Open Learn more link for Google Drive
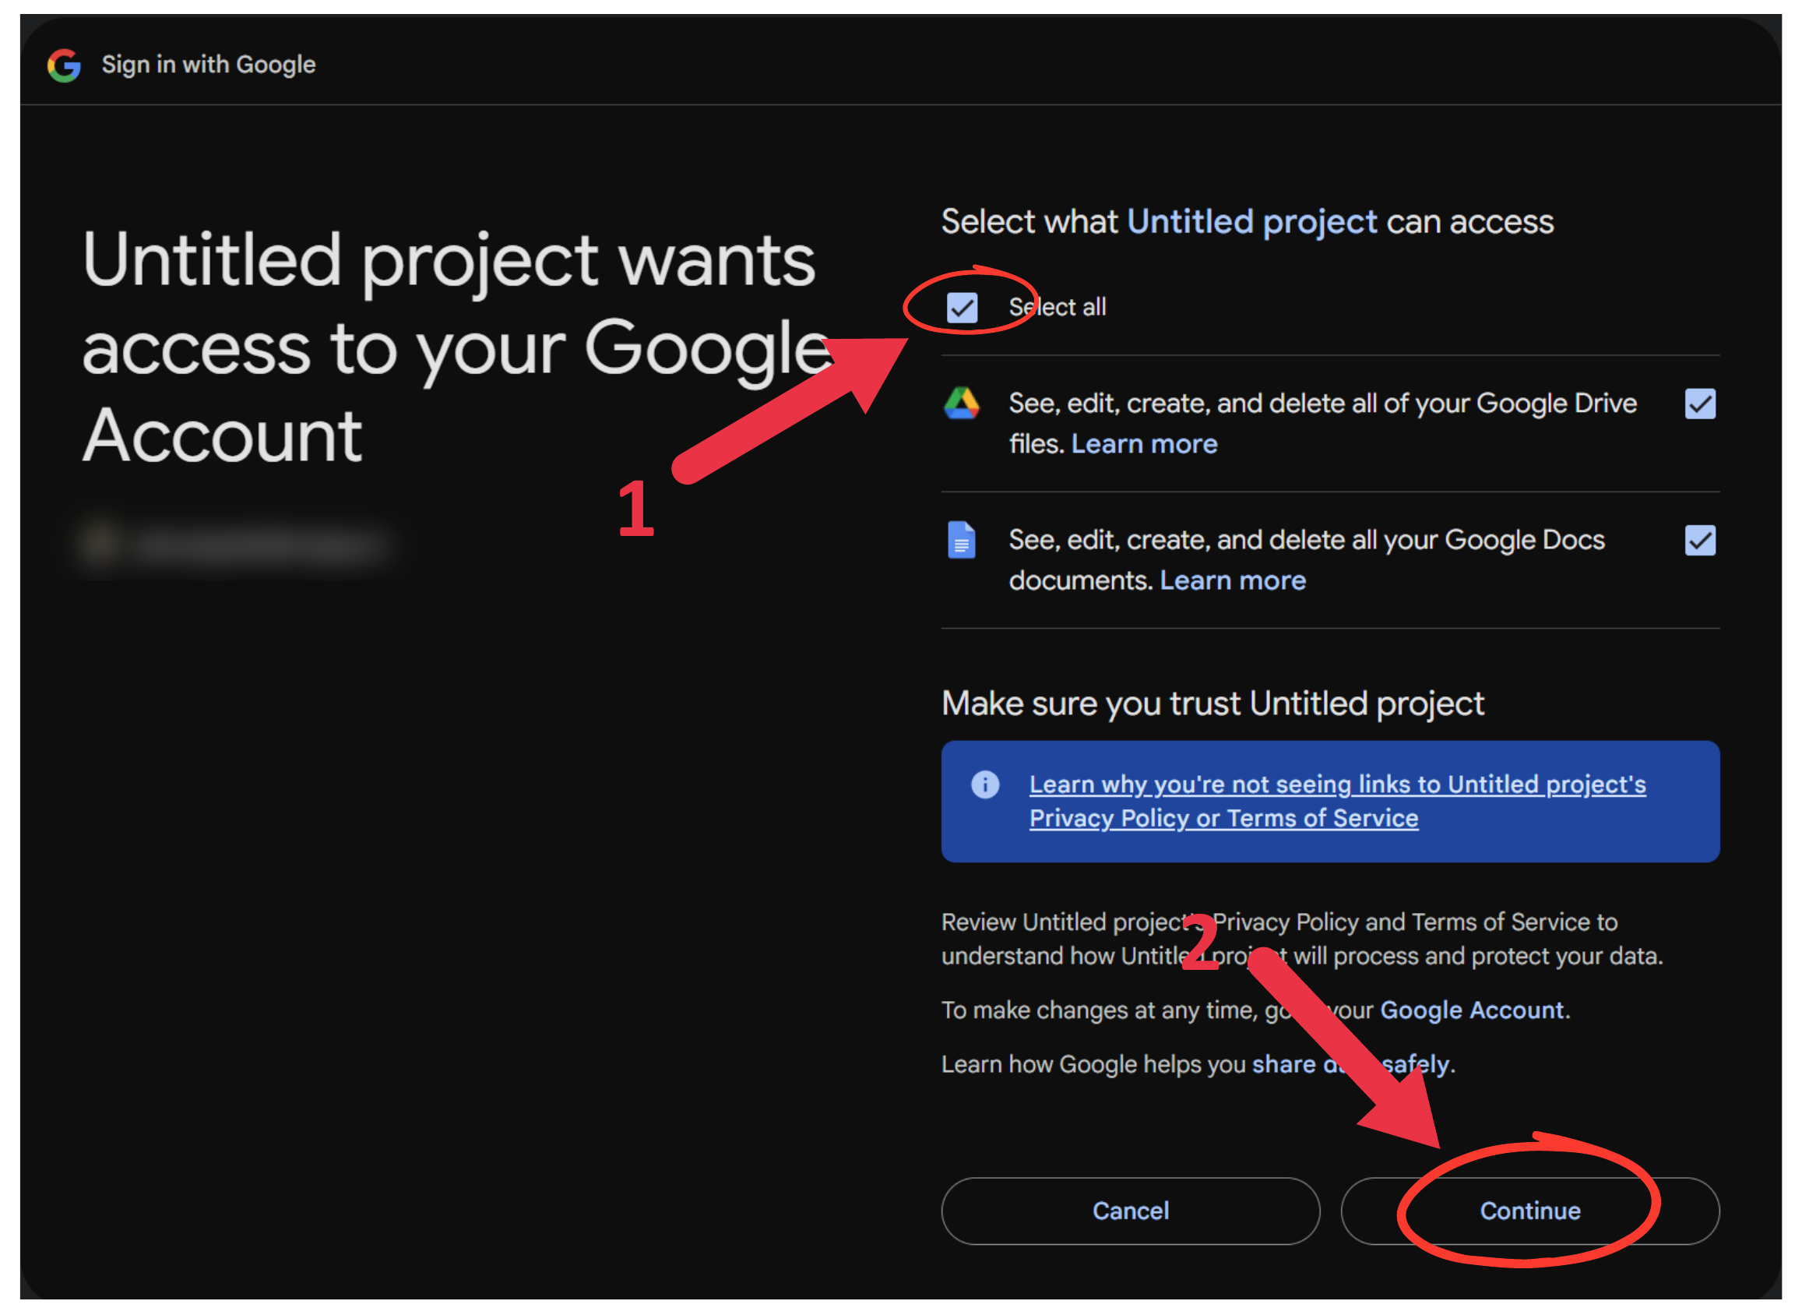Viewport: 1802px width, 1315px height. (1144, 444)
